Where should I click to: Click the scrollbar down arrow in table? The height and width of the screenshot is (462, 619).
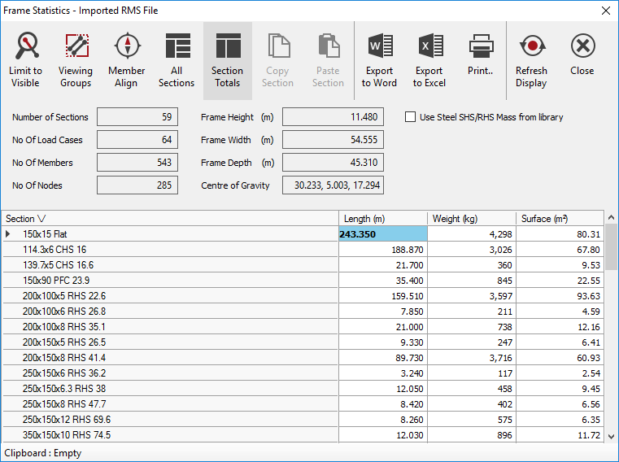(x=611, y=436)
